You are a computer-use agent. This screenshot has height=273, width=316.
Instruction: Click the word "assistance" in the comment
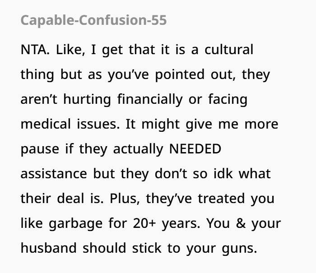click(54, 174)
